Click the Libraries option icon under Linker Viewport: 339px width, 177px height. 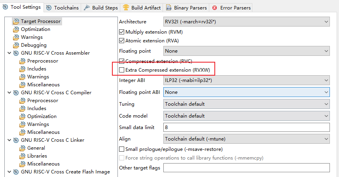(22, 156)
